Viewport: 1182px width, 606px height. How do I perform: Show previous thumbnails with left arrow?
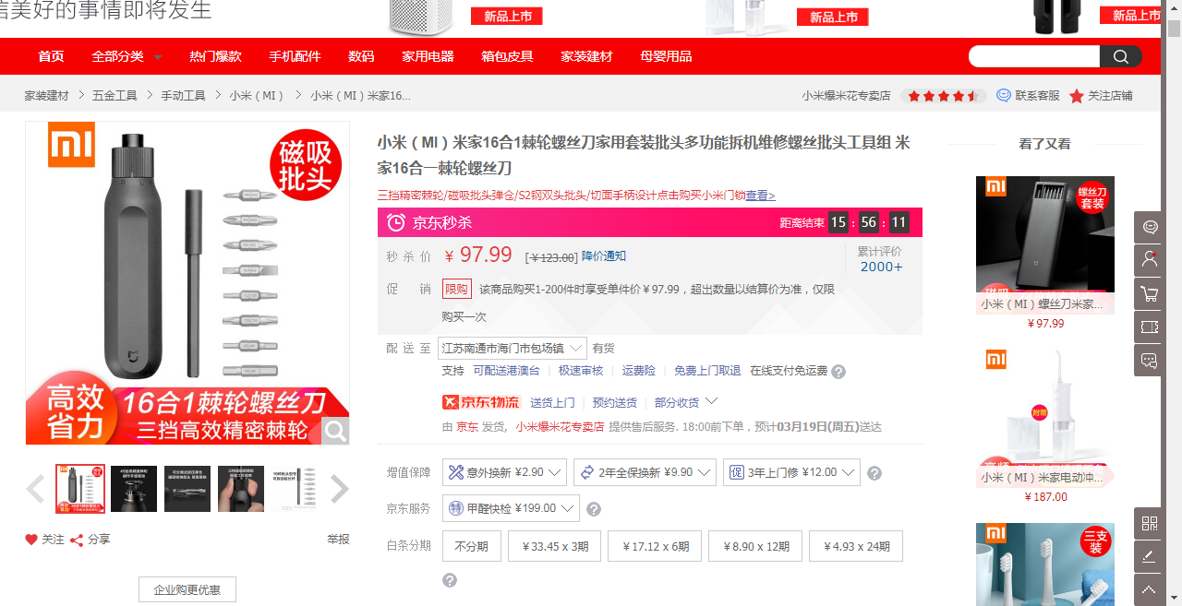[35, 489]
